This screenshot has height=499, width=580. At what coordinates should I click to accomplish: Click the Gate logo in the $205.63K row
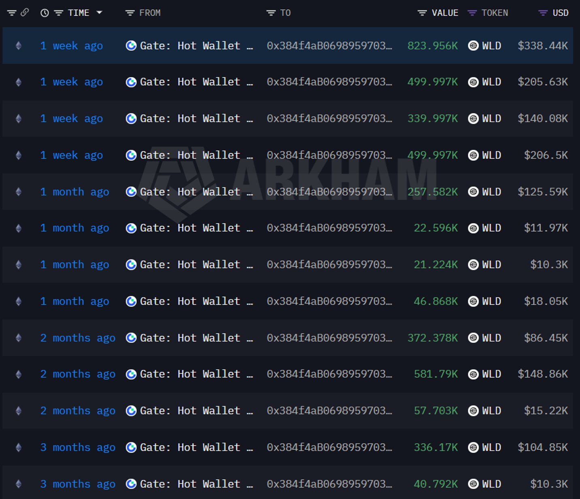click(x=131, y=82)
